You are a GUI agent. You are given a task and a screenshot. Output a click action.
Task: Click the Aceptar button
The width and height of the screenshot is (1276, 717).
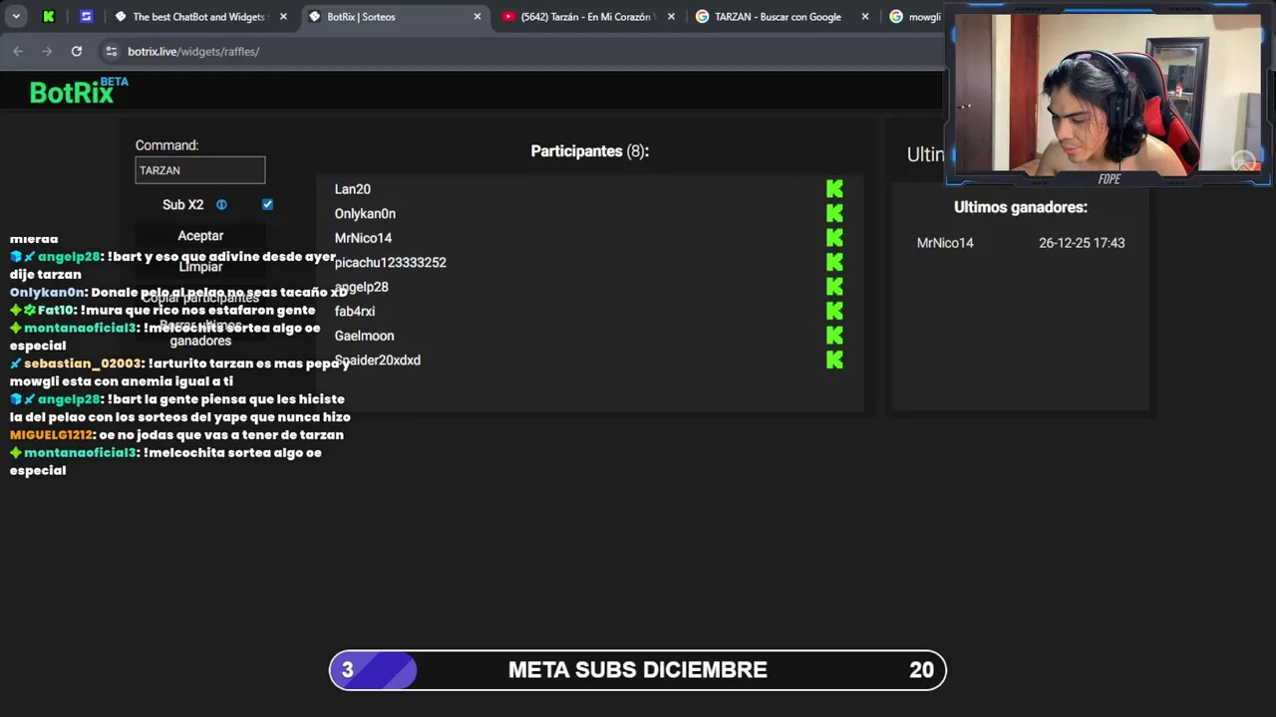click(x=200, y=236)
